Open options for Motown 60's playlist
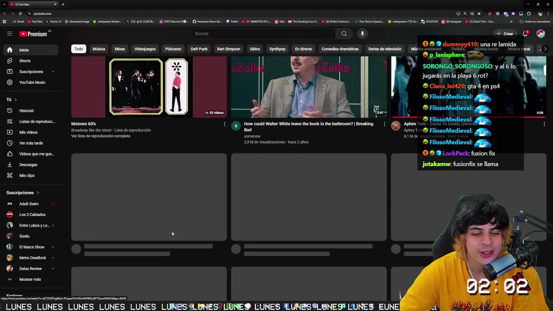Viewport: 553px width, 311px height. [224, 124]
